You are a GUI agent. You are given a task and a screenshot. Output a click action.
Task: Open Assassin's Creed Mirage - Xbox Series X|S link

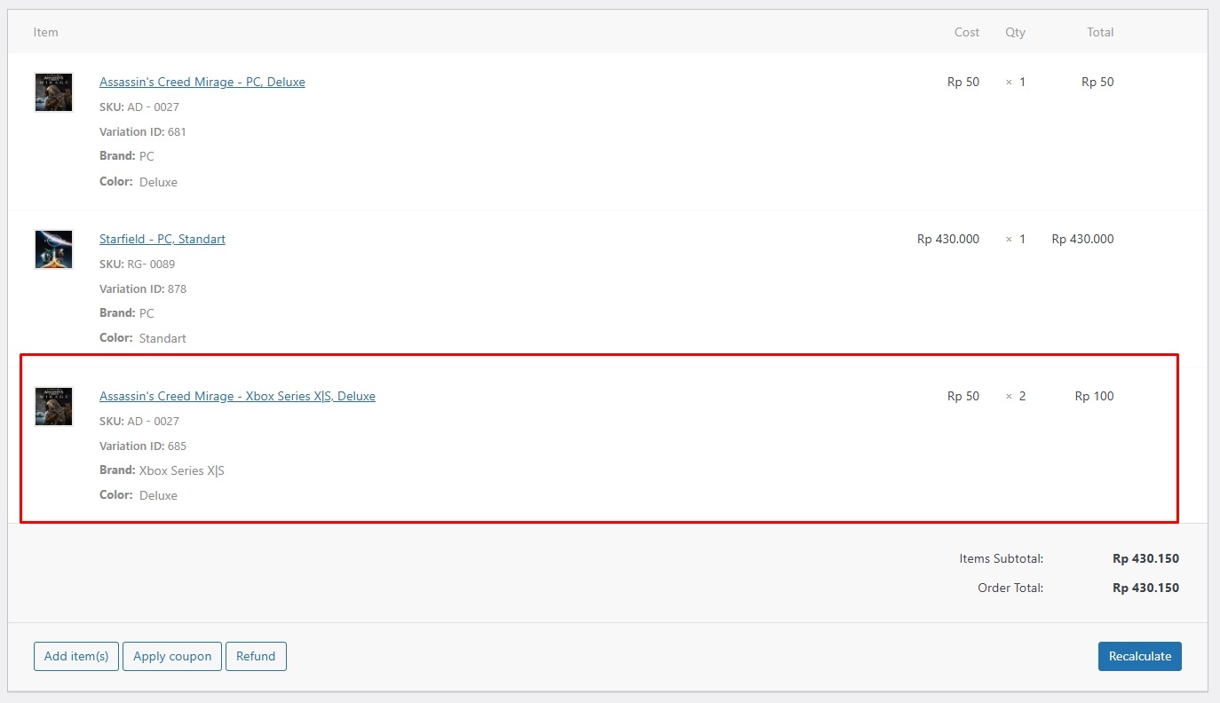tap(237, 396)
